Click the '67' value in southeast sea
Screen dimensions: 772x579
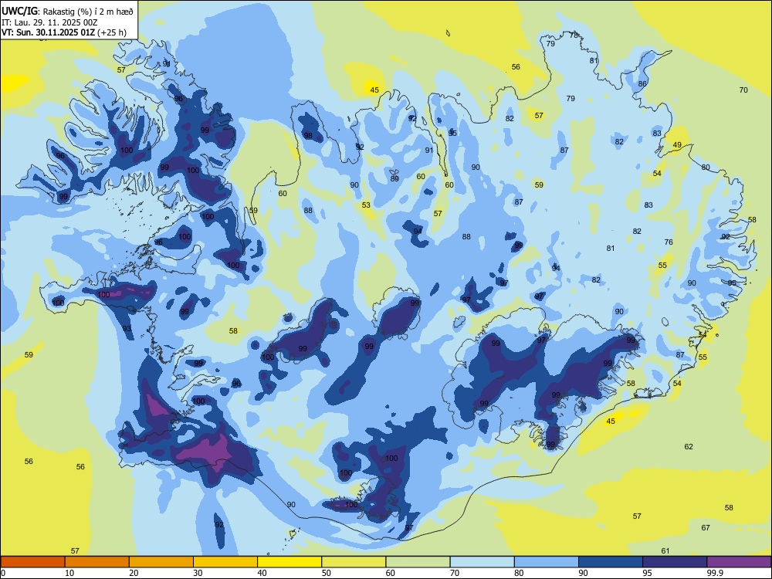706,528
